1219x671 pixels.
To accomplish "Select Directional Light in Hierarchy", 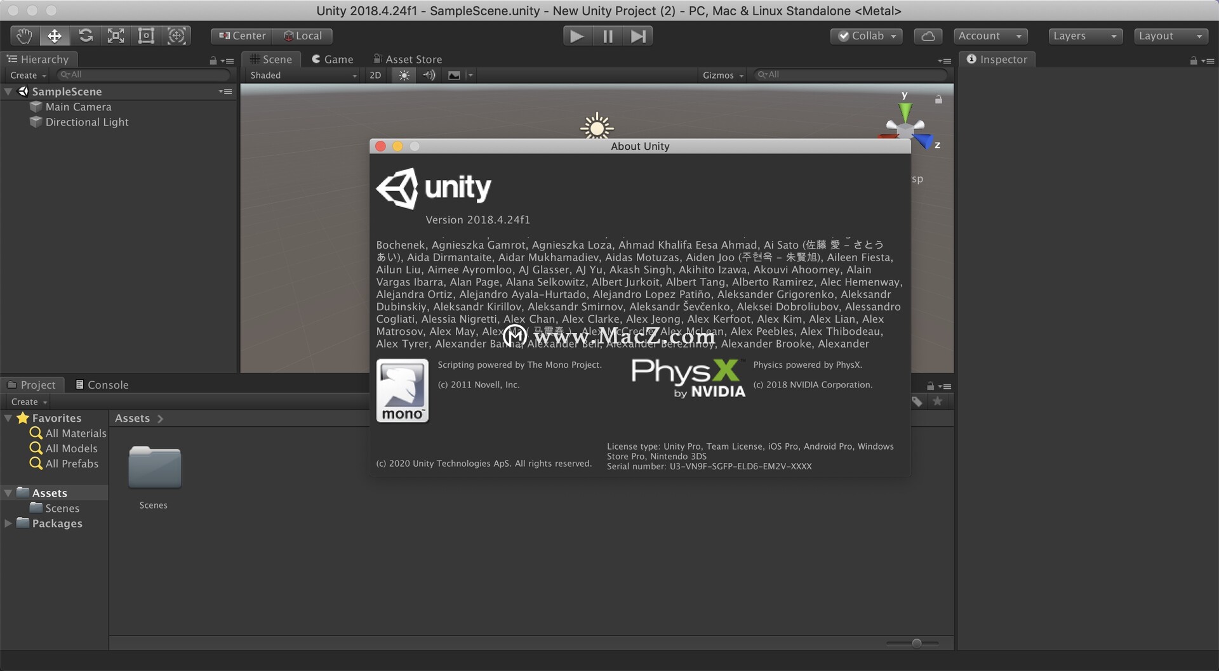I will pyautogui.click(x=87, y=122).
